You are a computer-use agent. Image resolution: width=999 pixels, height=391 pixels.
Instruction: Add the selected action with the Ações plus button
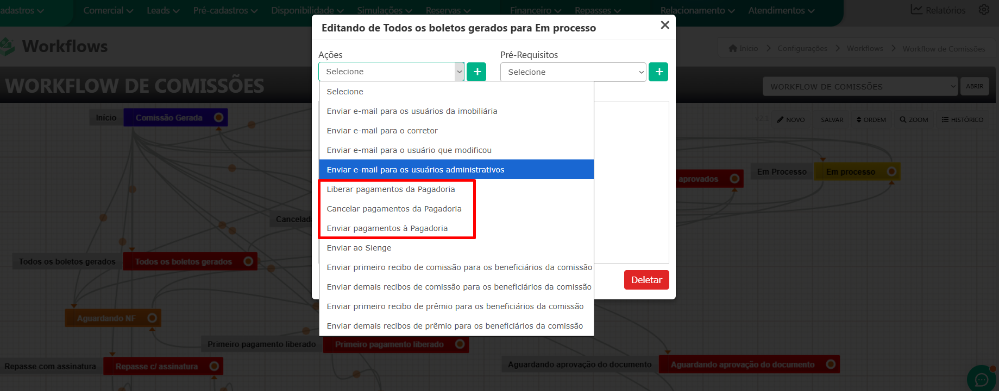click(x=476, y=72)
